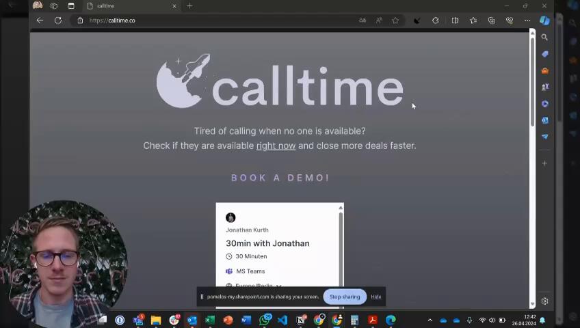Screen dimensions: 580x328
Task: Open Notion from the taskbar
Action: 301,320
